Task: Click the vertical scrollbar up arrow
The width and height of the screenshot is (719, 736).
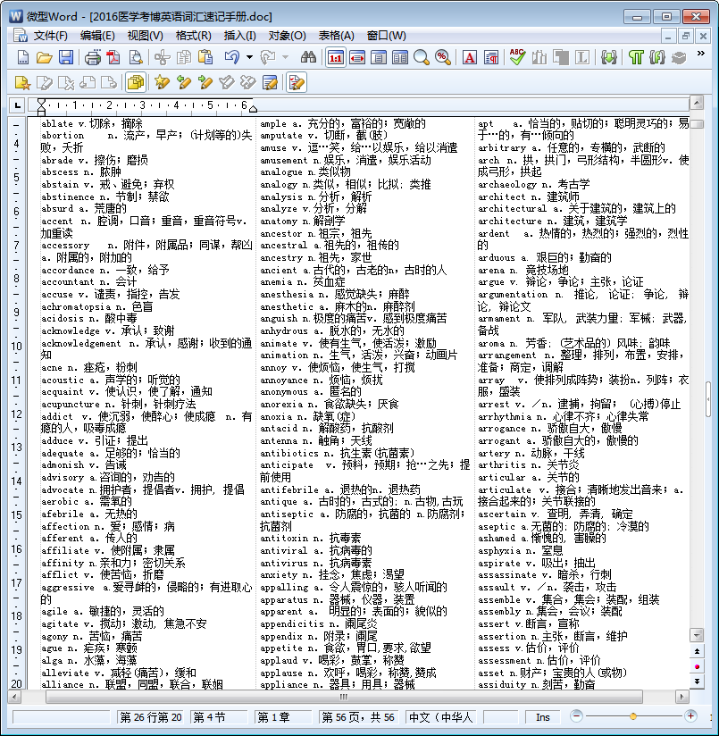Action: click(697, 102)
